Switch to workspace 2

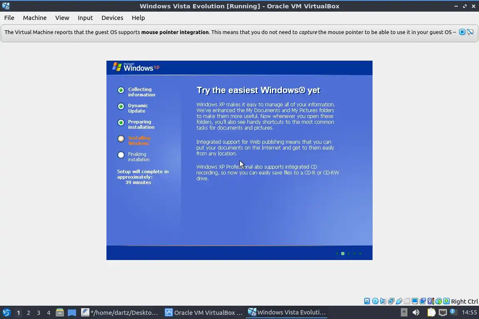[28, 313]
